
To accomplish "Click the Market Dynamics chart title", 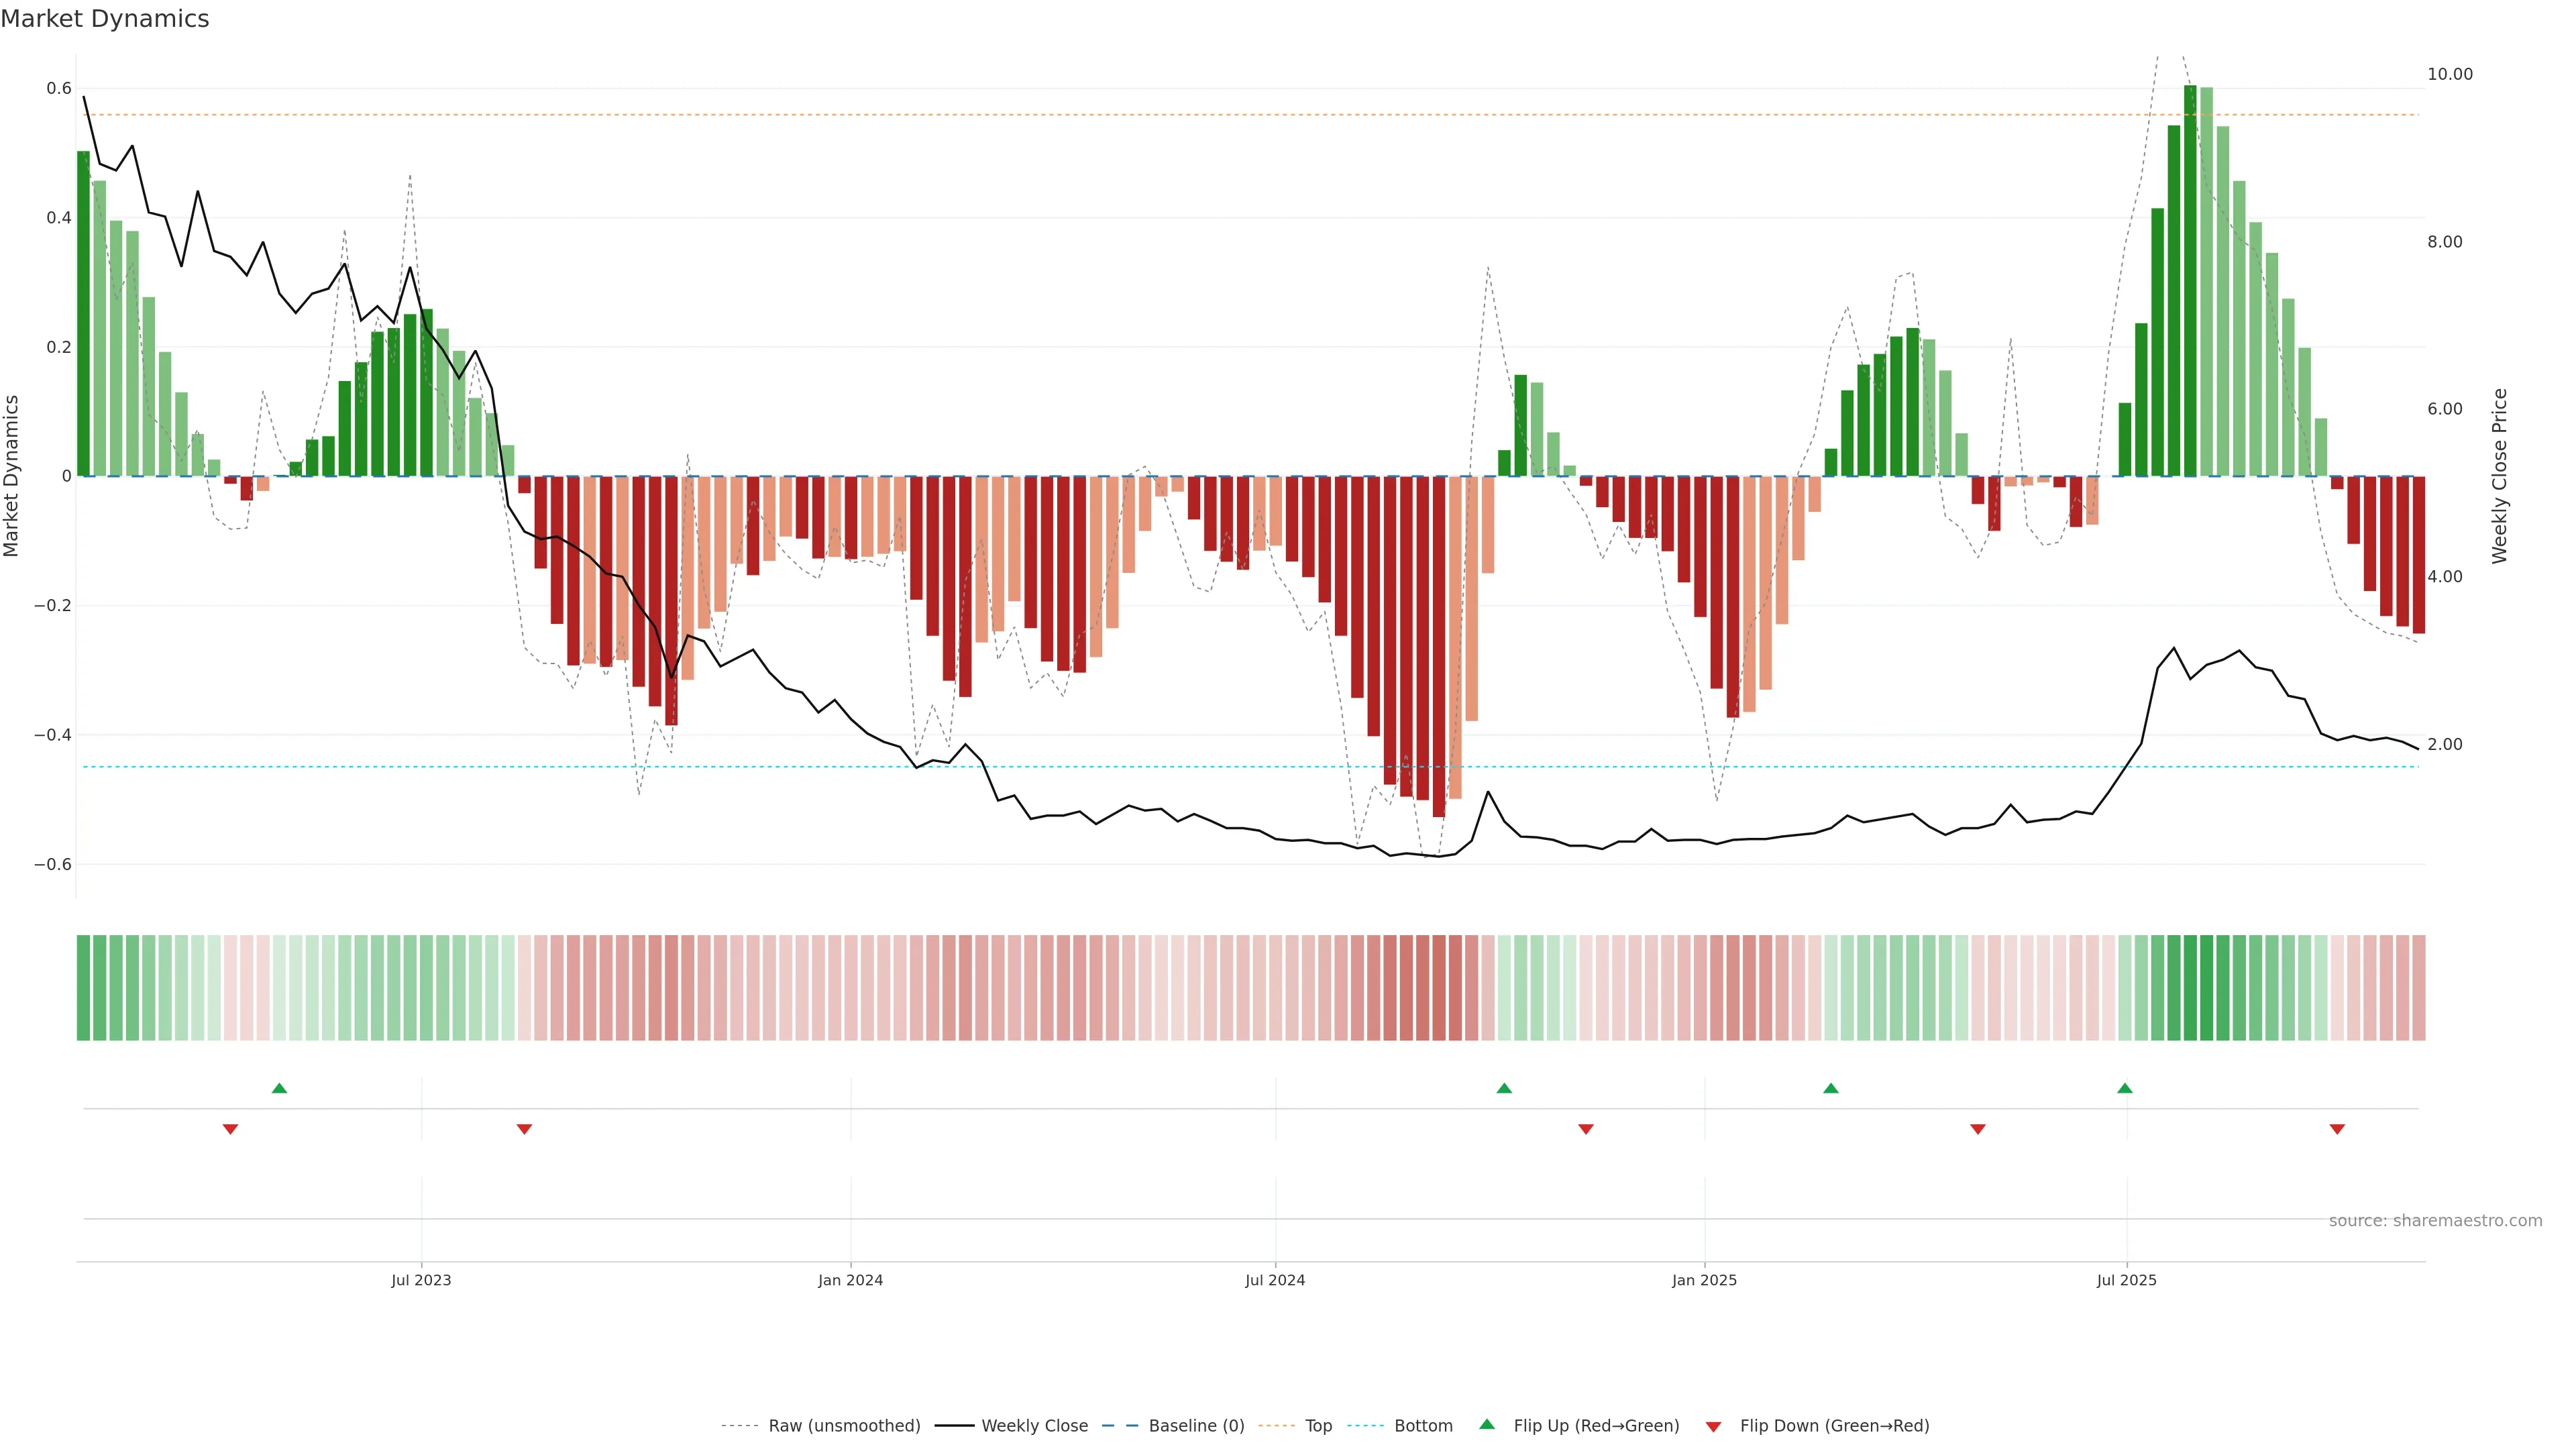I will (x=105, y=19).
